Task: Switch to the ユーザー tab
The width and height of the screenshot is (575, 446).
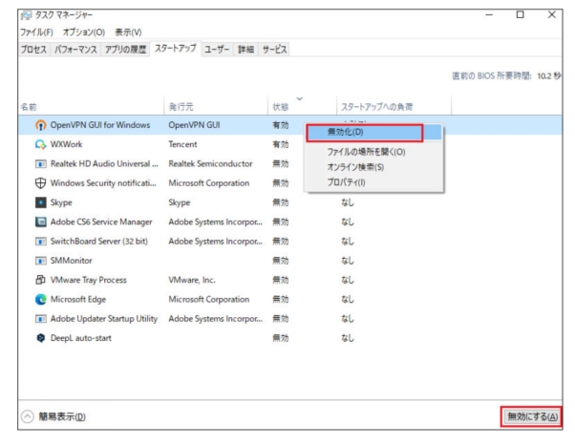Action: pyautogui.click(x=217, y=50)
